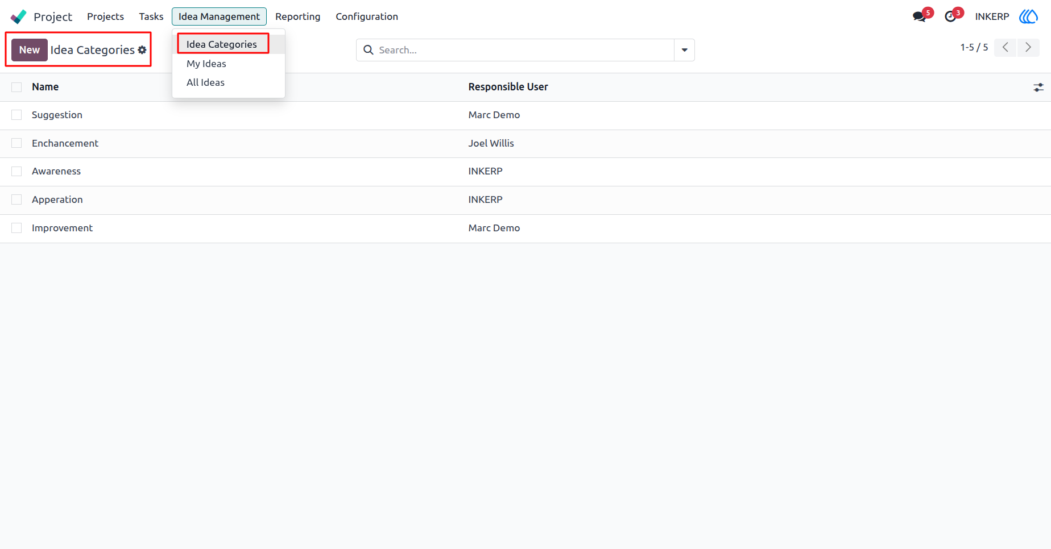Expand the search filter options dropdown
The height and width of the screenshot is (549, 1051).
click(684, 50)
